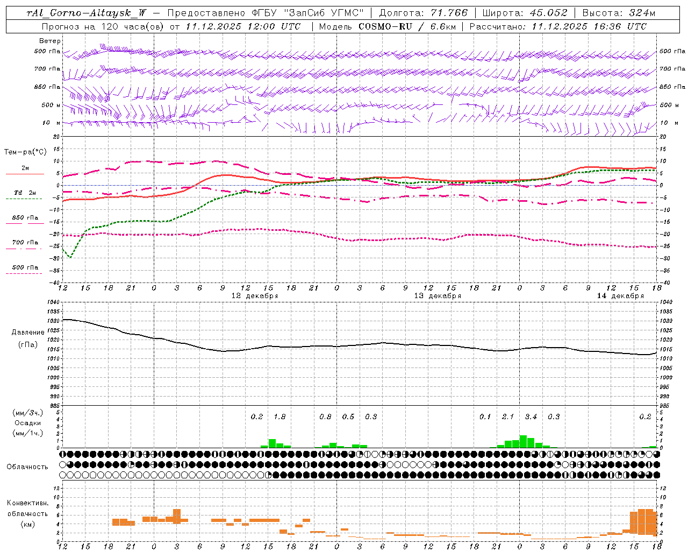Click the 14 декабря date label
This screenshot has height=551, width=688.
tap(620, 296)
